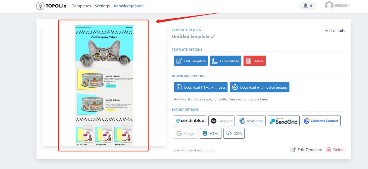The image size is (368, 169).
Task: Export template as JSON
Action: click(234, 133)
